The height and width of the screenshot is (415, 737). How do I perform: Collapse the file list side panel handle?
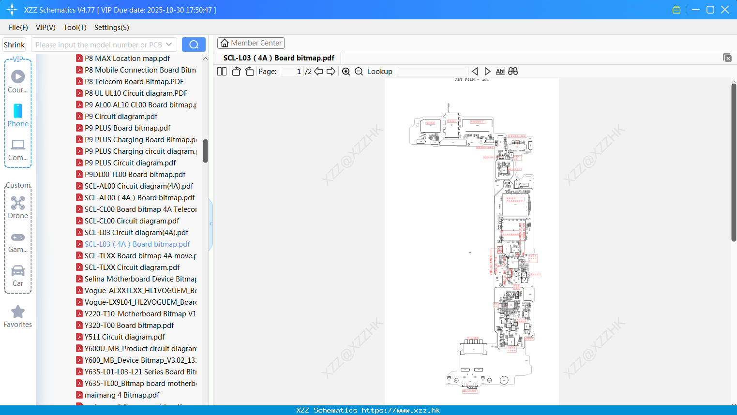(211, 224)
